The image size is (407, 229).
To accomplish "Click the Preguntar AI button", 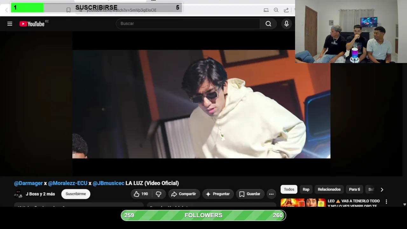I will [x=218, y=194].
